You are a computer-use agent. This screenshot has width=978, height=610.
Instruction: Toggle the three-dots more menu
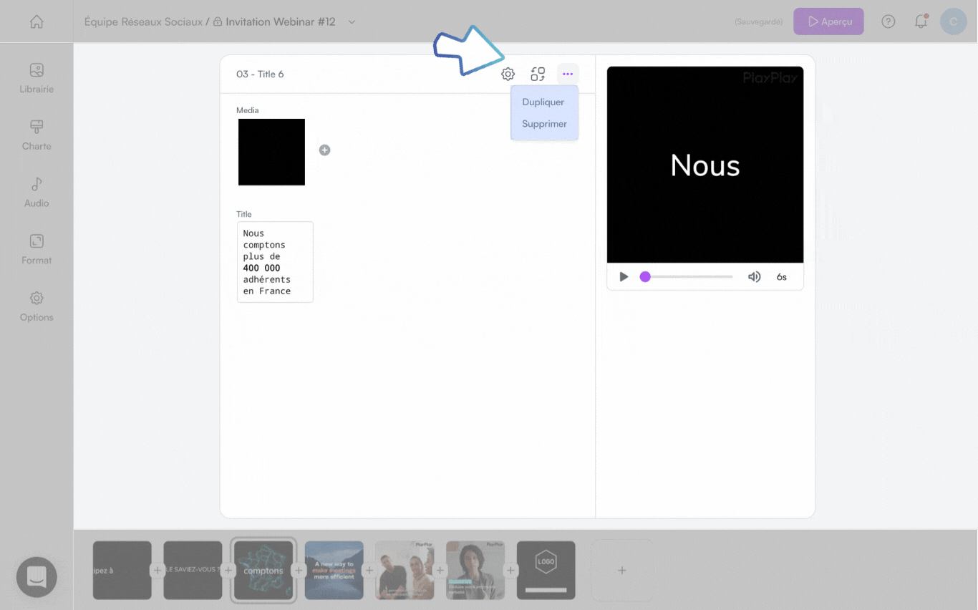[568, 74]
